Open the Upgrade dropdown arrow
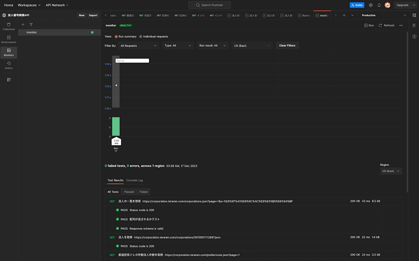The image size is (419, 261). pos(414,5)
